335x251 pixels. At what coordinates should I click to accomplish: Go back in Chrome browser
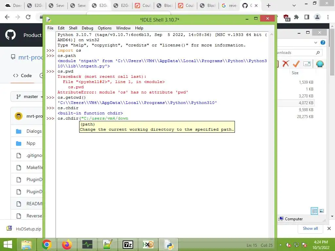7,17
